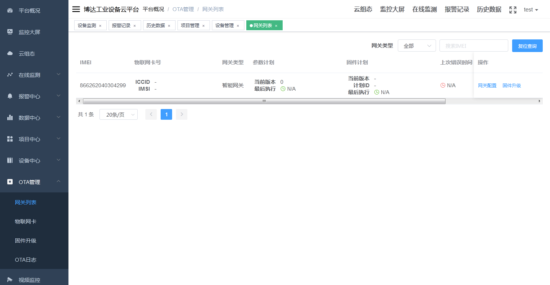Select the 平台概况 globe icon in sidebar
Viewport: 550px width, 285px height.
10,10
